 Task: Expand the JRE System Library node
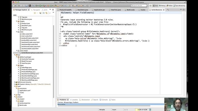click(x=15, y=84)
